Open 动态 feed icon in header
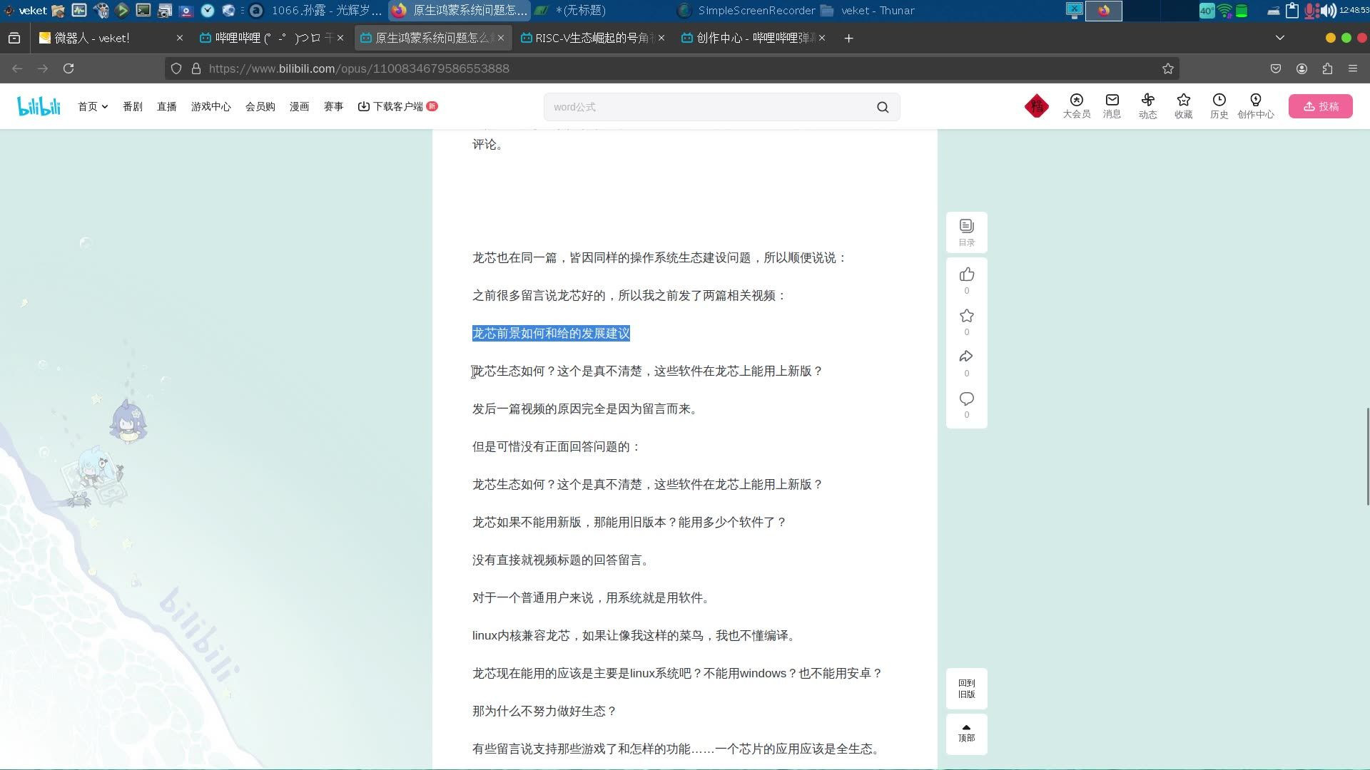Viewport: 1370px width, 770px height. point(1147,106)
